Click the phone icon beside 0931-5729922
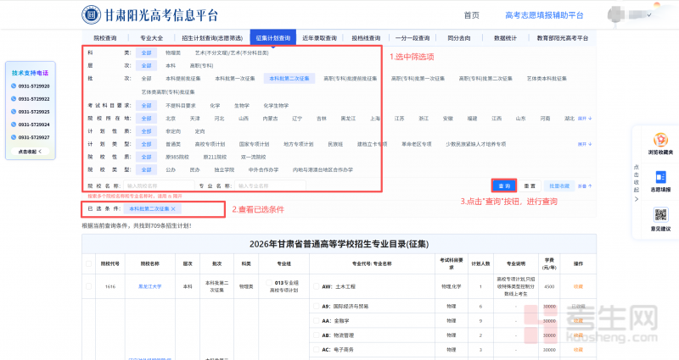Image resolution: width=679 pixels, height=360 pixels. click(14, 99)
